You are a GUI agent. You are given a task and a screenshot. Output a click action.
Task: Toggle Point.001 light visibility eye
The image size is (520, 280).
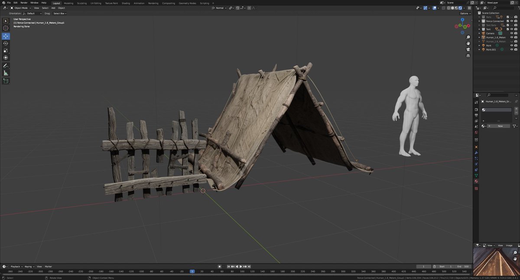click(x=512, y=49)
